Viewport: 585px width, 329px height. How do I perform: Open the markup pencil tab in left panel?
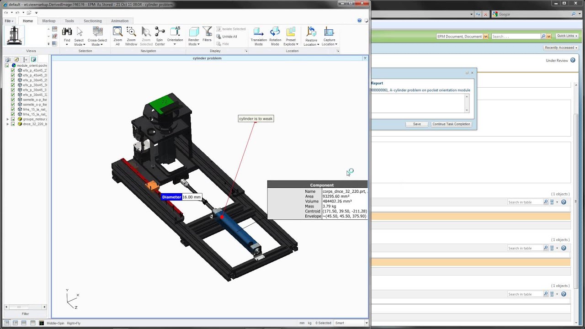(x=16, y=59)
